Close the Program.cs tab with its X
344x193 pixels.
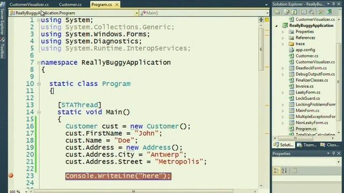pyautogui.click(x=117, y=4)
